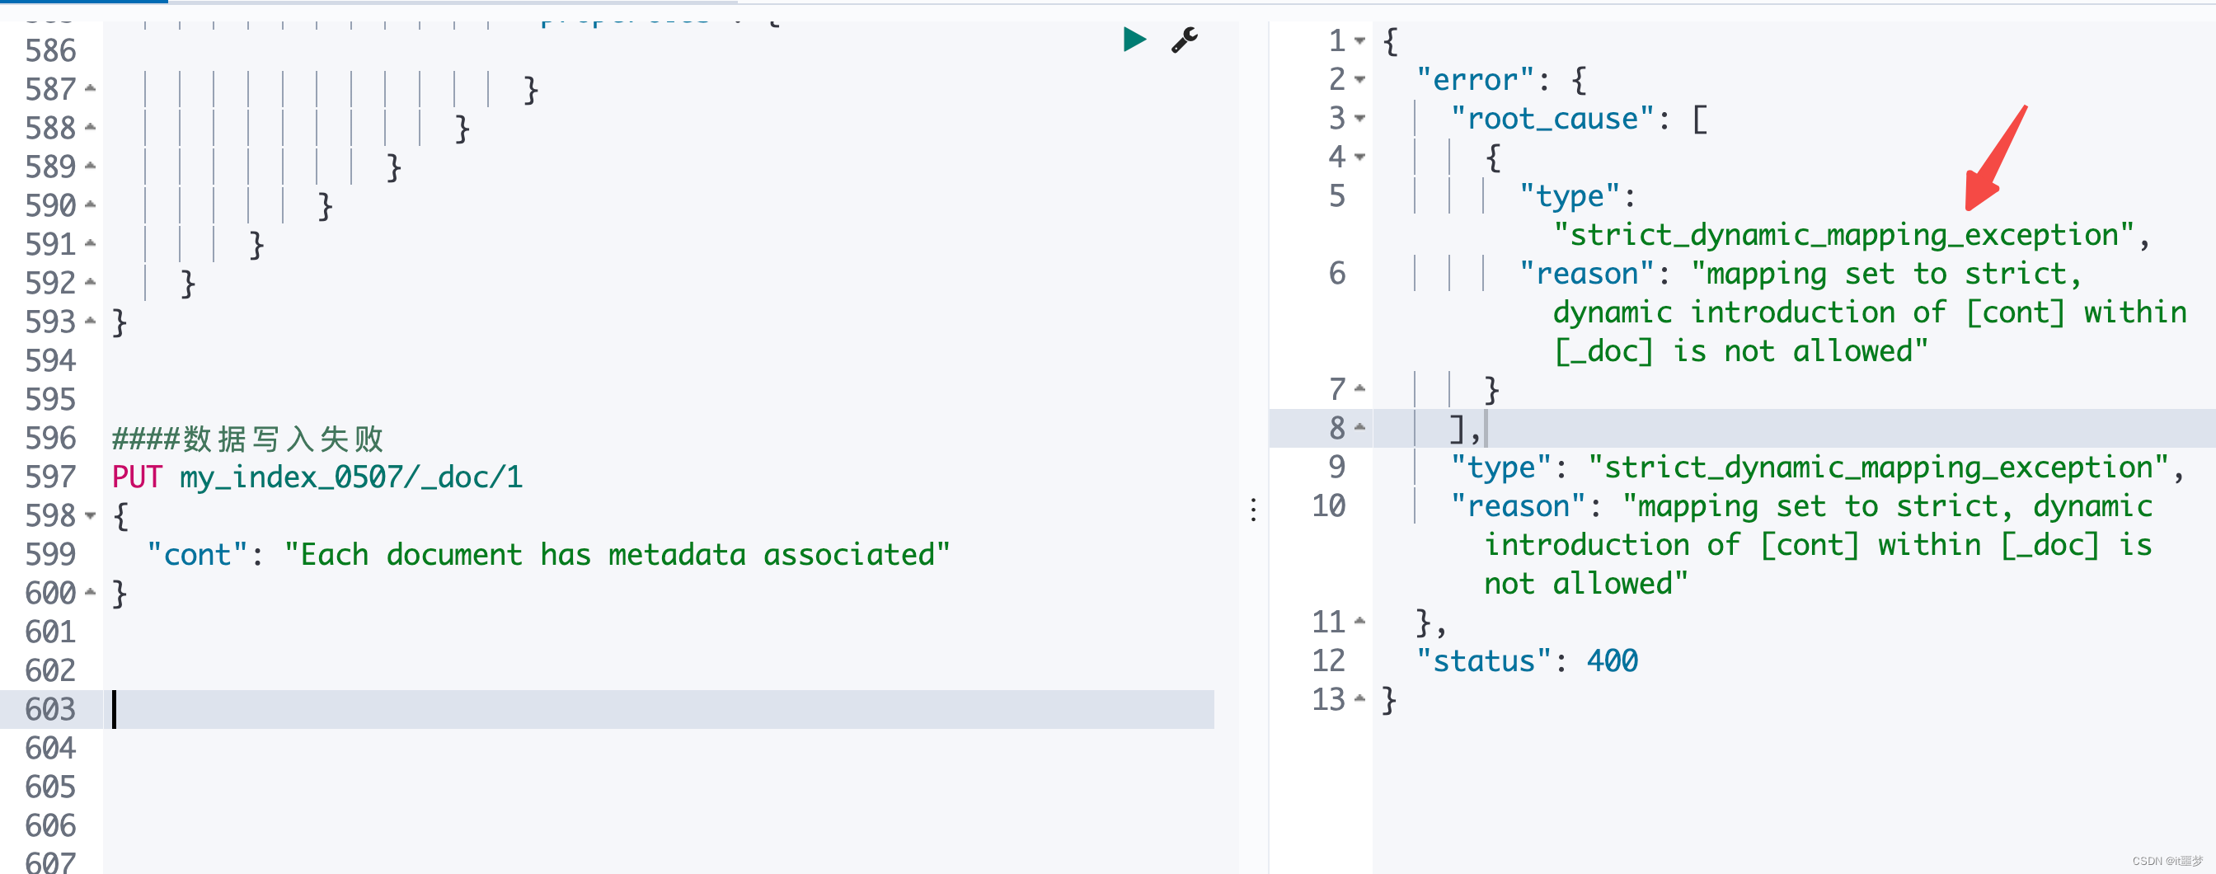Collapse fold arrow at line 587
2216x874 pixels.
91,88
